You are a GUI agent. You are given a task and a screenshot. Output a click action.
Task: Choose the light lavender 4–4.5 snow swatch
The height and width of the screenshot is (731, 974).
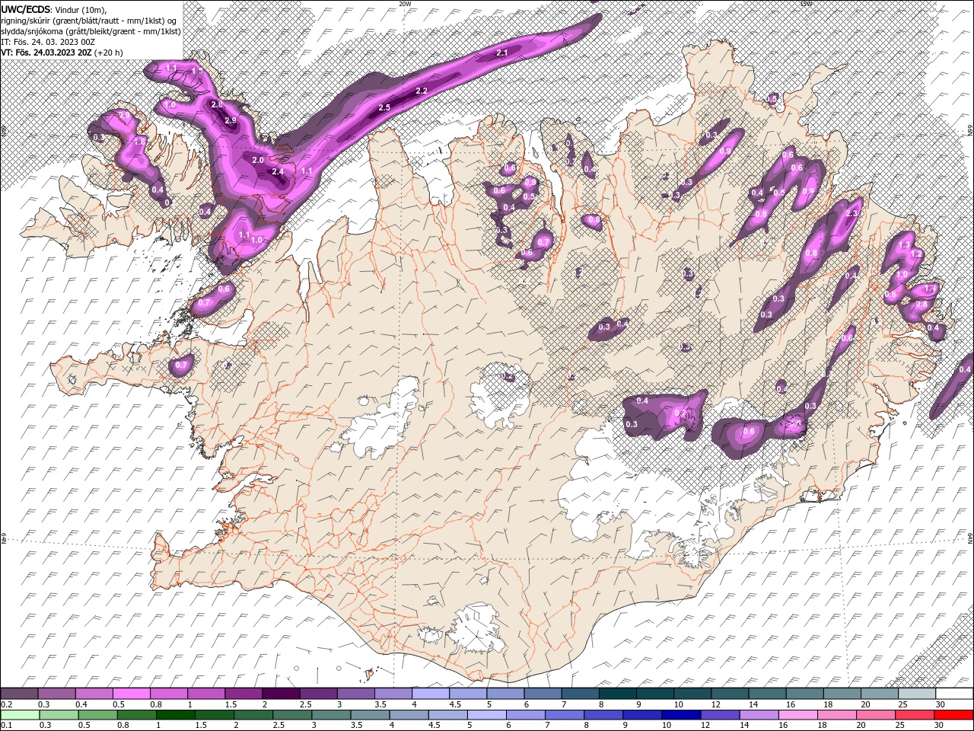[x=431, y=694]
